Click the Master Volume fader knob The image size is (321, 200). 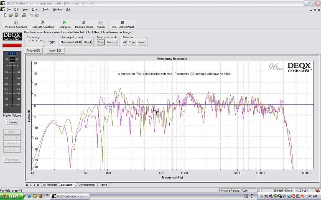[x=12, y=59]
